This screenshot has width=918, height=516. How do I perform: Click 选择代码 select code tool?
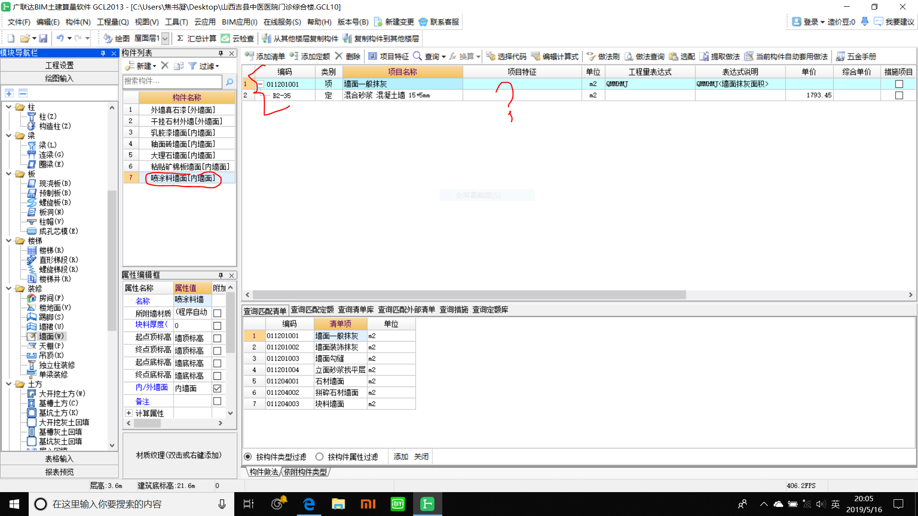[x=506, y=56]
